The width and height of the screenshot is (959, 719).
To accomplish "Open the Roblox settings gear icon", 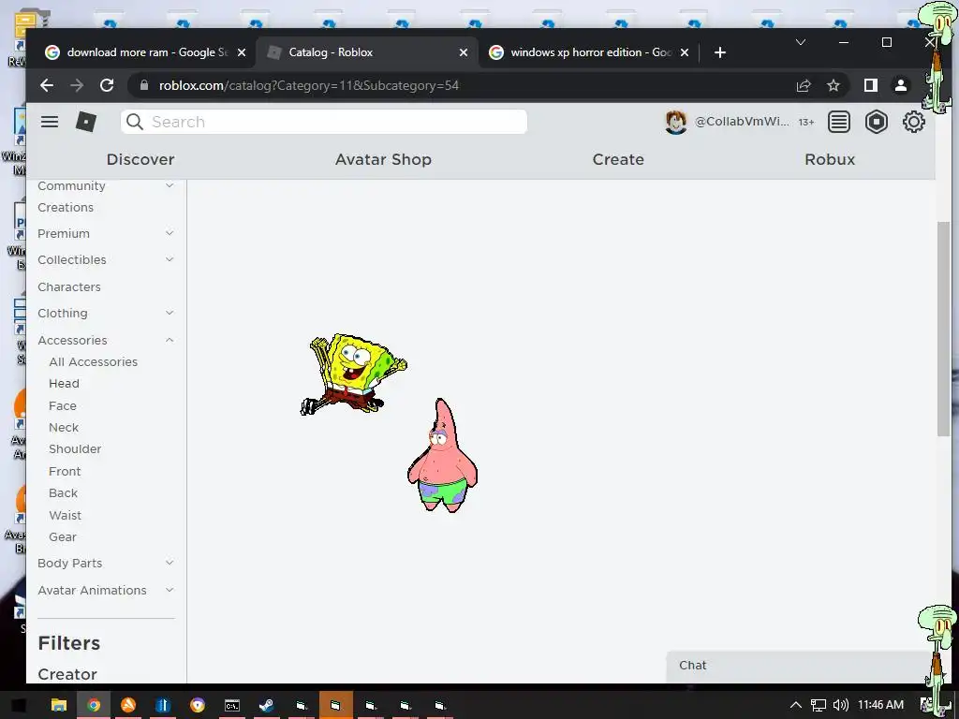I will [914, 122].
